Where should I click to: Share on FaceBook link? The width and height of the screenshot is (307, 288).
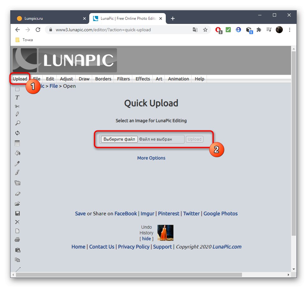(x=126, y=214)
